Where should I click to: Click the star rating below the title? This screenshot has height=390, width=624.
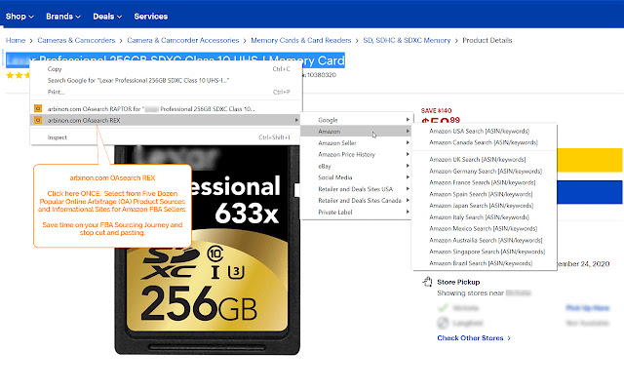coord(18,75)
